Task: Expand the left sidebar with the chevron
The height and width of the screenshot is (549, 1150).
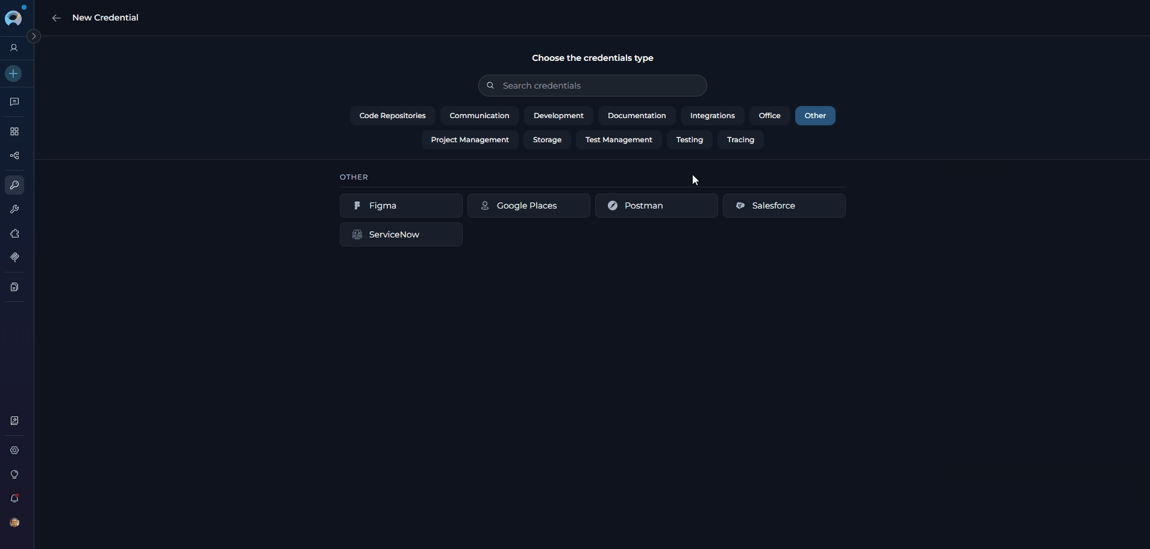Action: click(x=34, y=36)
